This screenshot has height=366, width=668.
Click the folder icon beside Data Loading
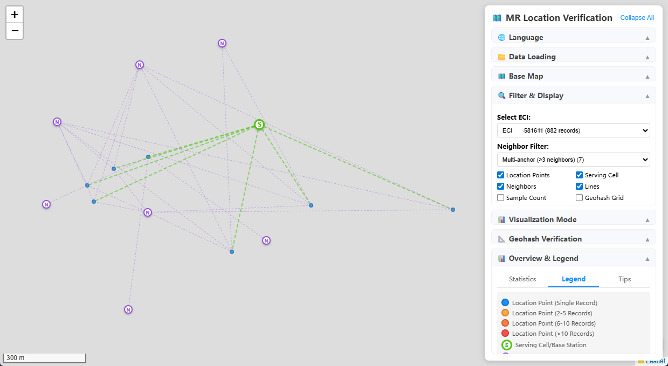pos(501,57)
